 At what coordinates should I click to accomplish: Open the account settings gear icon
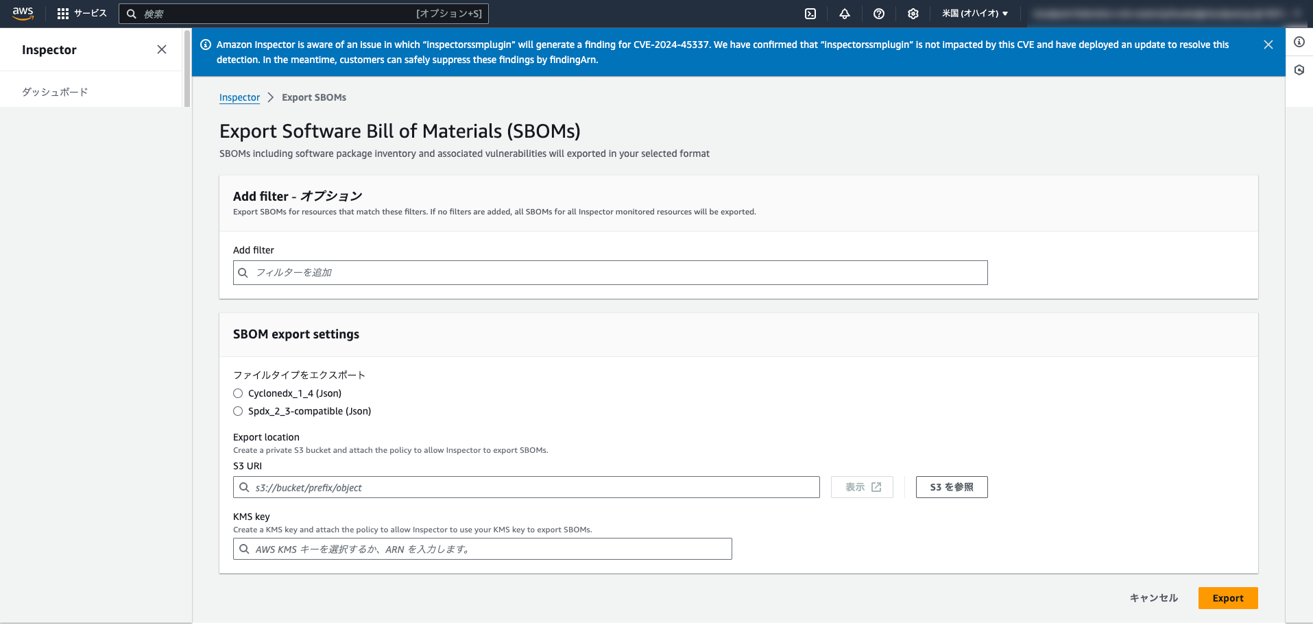point(913,13)
